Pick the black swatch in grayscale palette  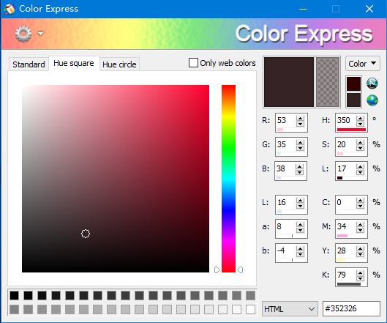(15, 295)
